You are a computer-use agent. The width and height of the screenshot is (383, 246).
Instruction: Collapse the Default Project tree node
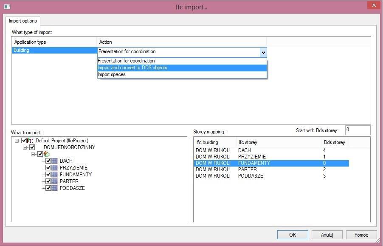tap(17, 141)
